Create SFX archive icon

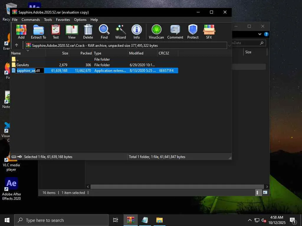point(209,32)
